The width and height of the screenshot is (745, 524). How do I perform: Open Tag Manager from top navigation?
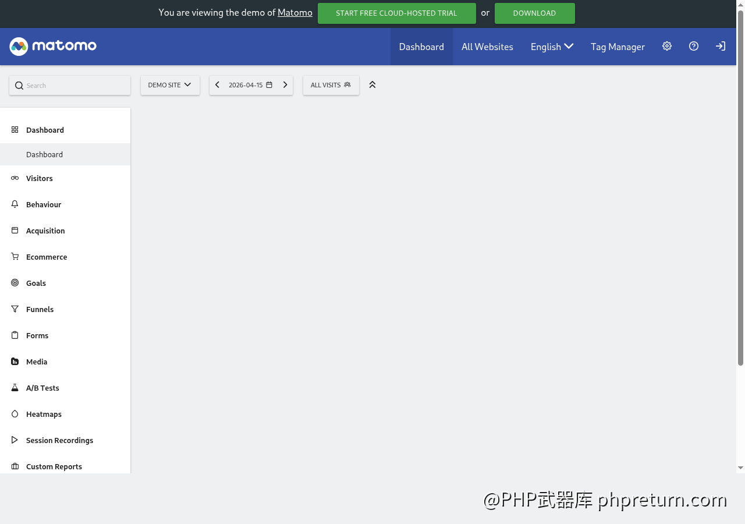(618, 47)
